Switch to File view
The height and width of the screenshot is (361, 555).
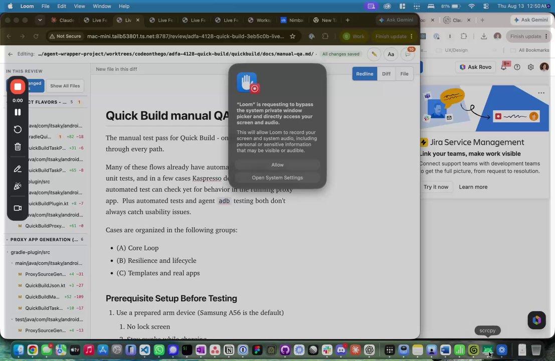404,74
